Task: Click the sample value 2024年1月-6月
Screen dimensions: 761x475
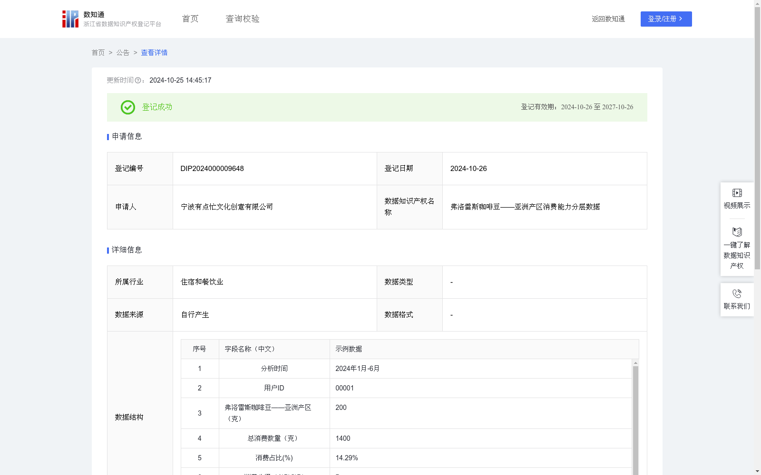Action: [357, 369]
